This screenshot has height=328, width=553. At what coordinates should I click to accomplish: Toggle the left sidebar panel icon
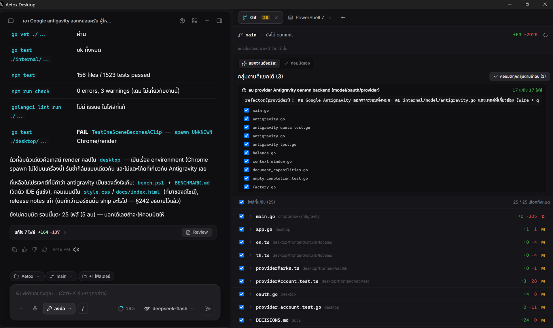[11, 21]
